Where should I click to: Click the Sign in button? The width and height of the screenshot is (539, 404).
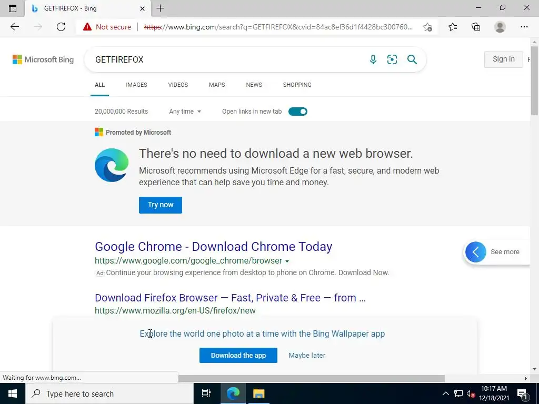pos(504,59)
